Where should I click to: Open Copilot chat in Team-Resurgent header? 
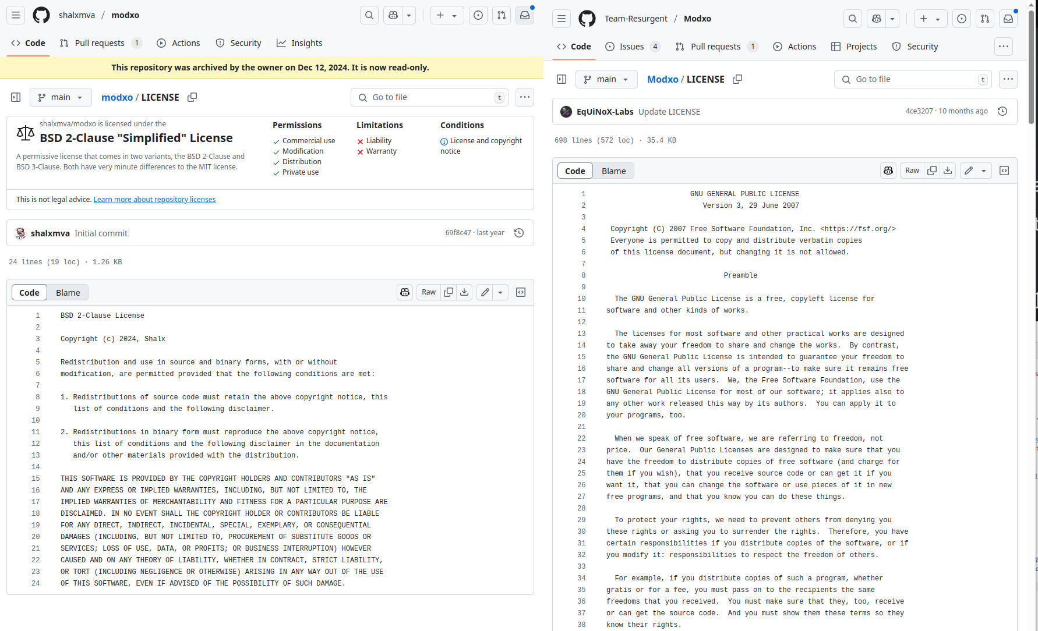click(x=877, y=19)
